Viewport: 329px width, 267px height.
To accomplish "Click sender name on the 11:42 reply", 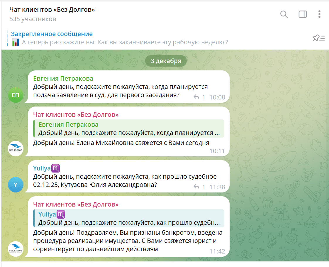I will coord(76,205).
